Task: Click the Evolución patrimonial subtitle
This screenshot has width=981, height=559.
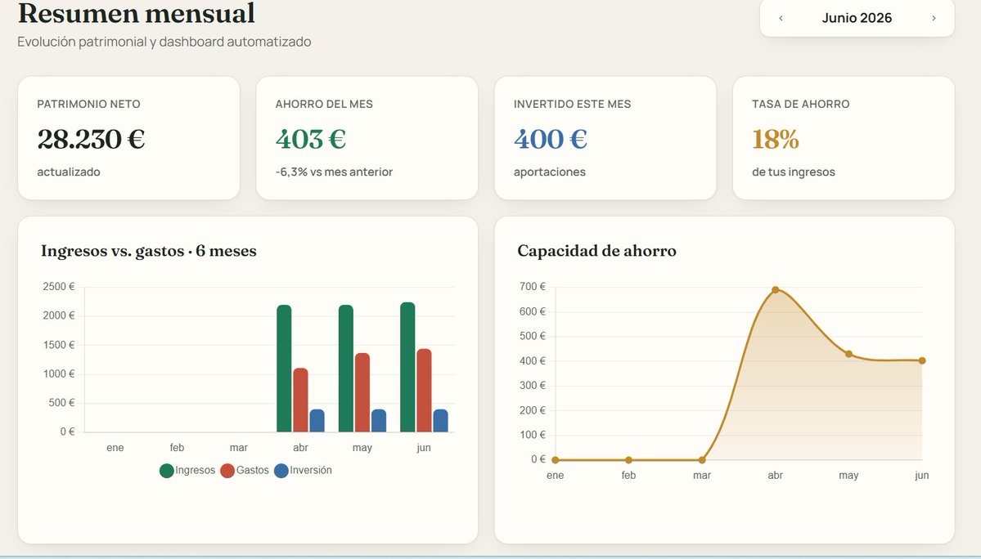Action: pyautogui.click(x=164, y=42)
